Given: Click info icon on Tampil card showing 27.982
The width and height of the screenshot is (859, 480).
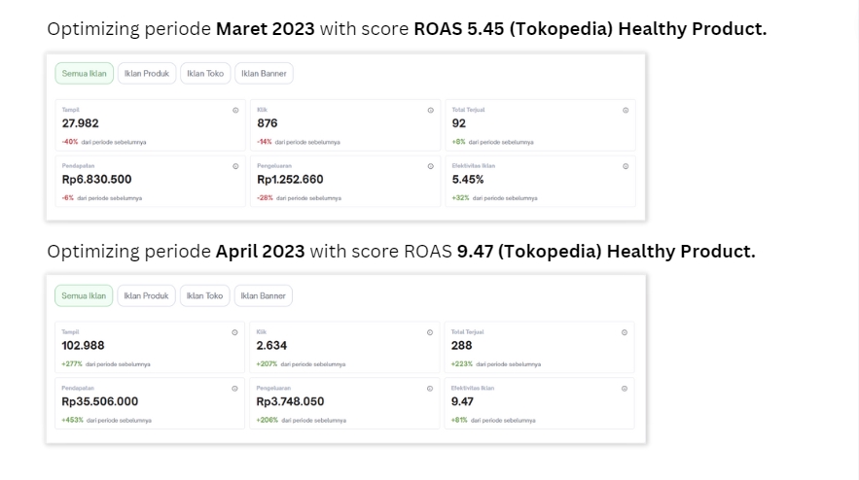Looking at the screenshot, I should click(235, 111).
